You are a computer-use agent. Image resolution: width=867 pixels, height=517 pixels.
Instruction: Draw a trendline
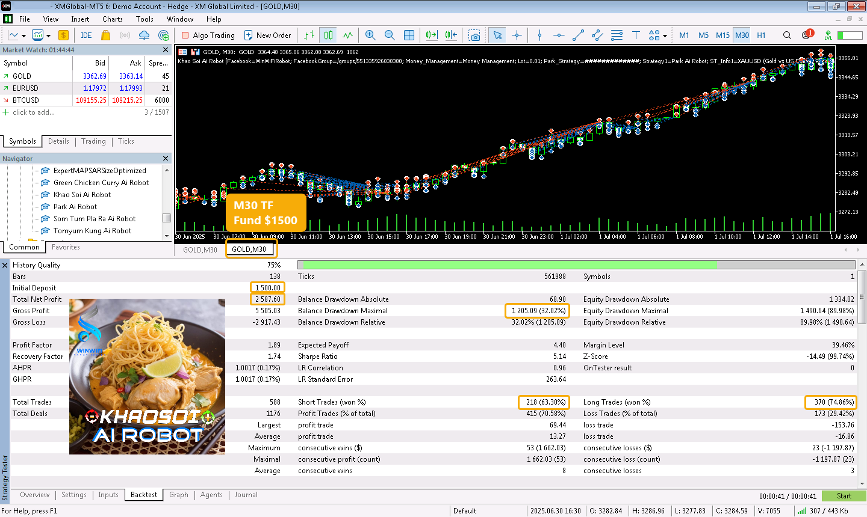578,35
